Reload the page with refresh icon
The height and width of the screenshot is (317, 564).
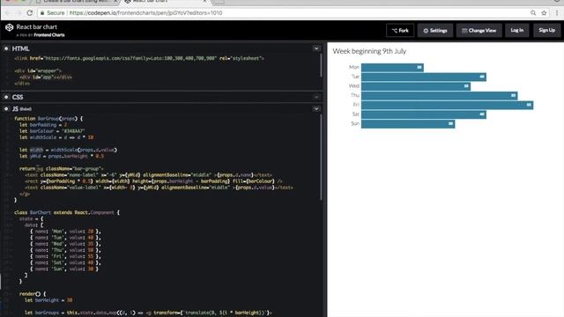30,13
